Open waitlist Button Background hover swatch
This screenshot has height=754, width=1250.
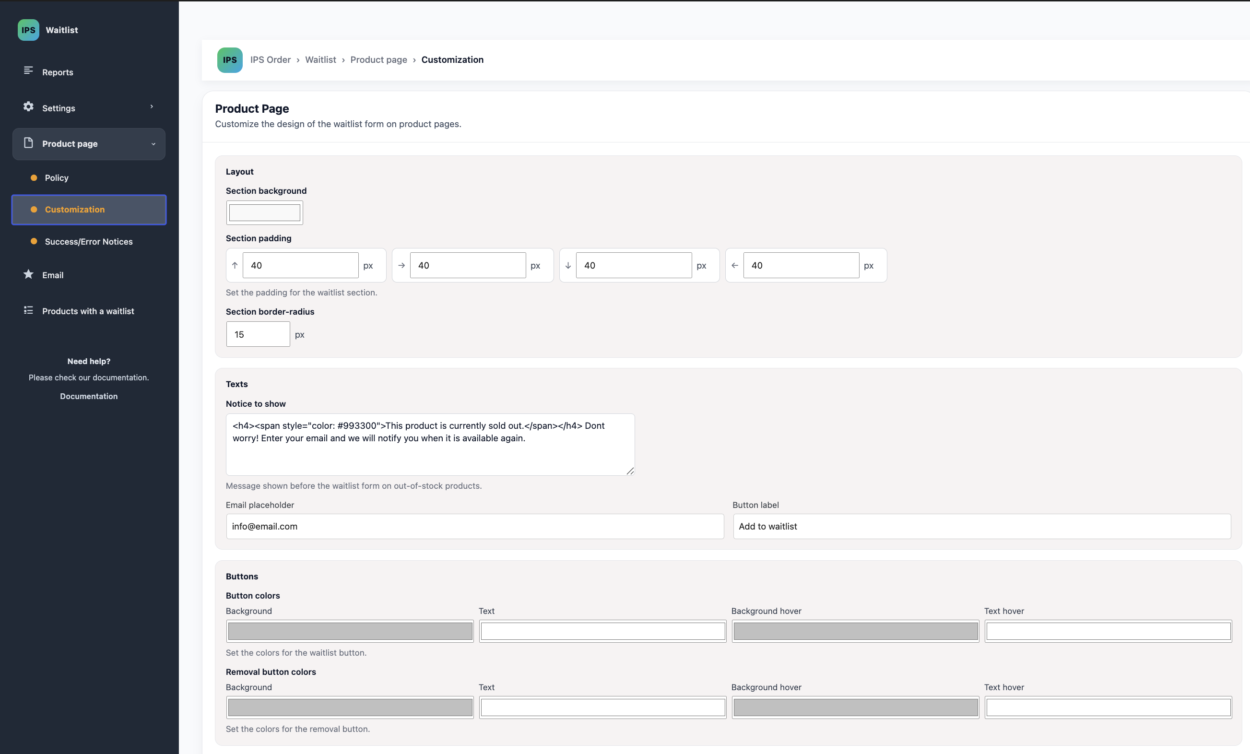[x=855, y=631]
